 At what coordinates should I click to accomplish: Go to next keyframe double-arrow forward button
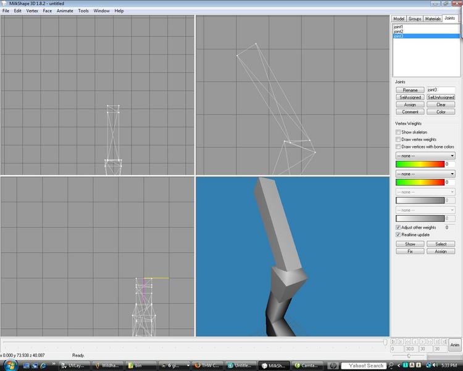[x=430, y=341]
